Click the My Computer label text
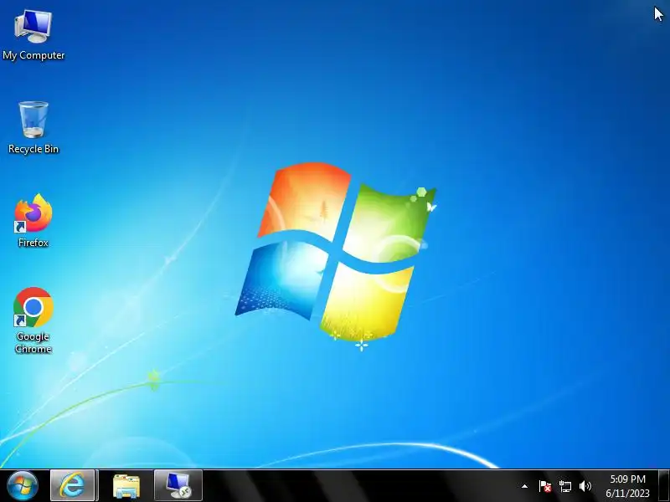Viewport: 670px width, 502px height. point(33,55)
